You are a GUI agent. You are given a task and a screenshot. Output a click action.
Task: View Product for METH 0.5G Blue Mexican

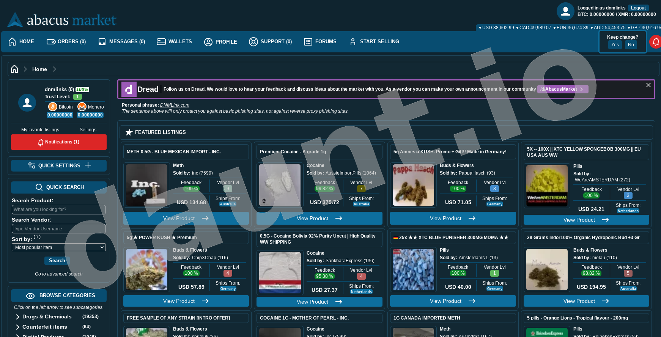pyautogui.click(x=186, y=218)
